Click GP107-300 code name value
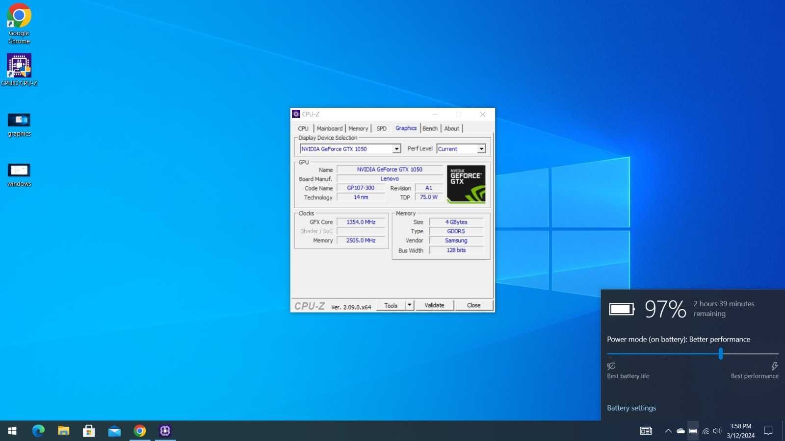Image resolution: width=785 pixels, height=441 pixels. tap(361, 188)
